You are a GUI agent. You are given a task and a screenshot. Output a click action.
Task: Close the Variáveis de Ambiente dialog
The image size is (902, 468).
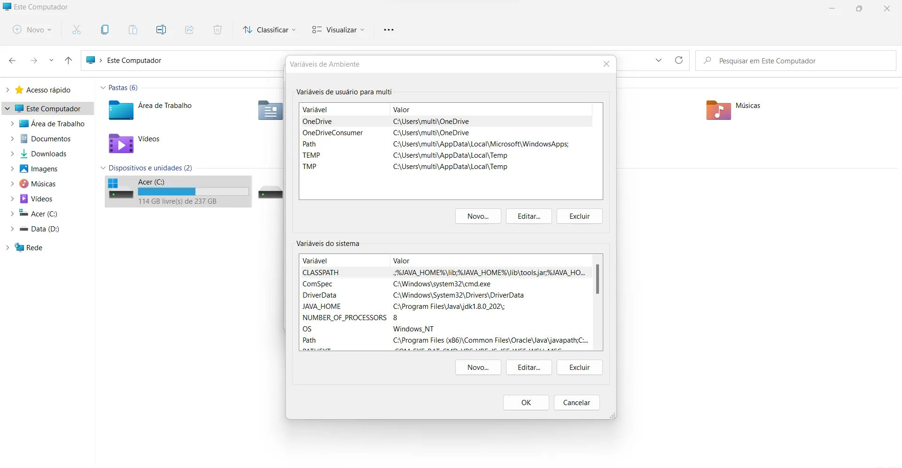point(607,64)
